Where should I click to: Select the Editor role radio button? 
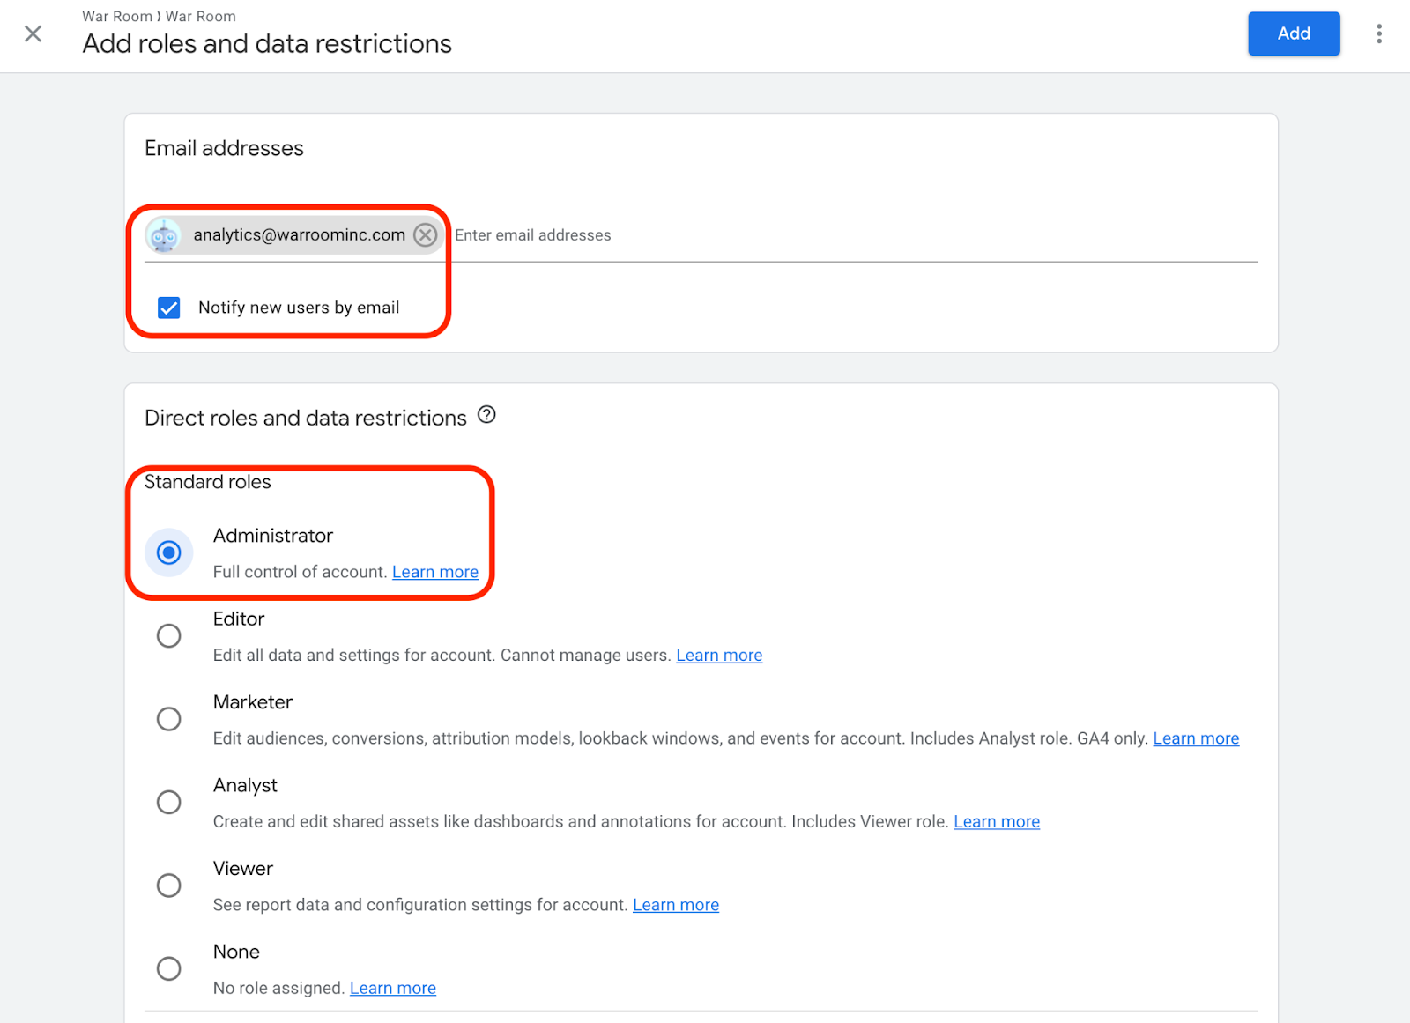coord(169,635)
